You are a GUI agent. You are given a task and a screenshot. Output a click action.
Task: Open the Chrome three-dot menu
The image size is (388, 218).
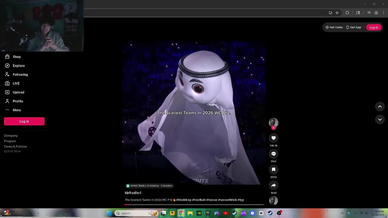(x=383, y=13)
